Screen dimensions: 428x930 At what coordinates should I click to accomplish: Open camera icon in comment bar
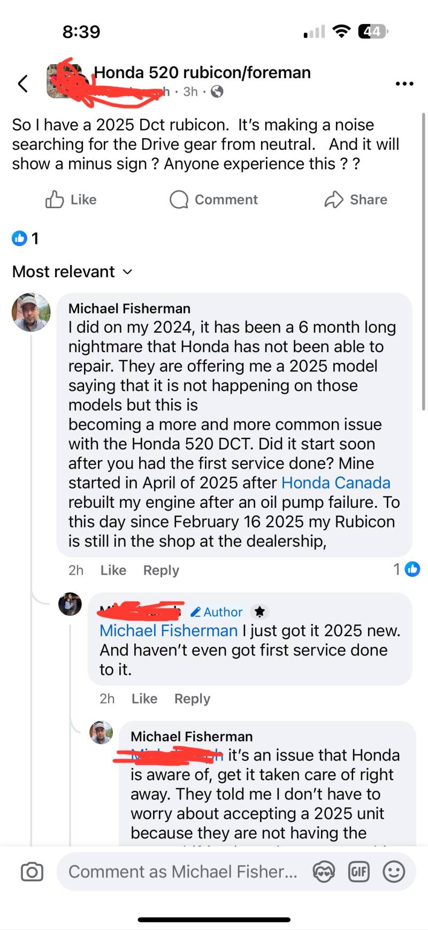tap(32, 872)
